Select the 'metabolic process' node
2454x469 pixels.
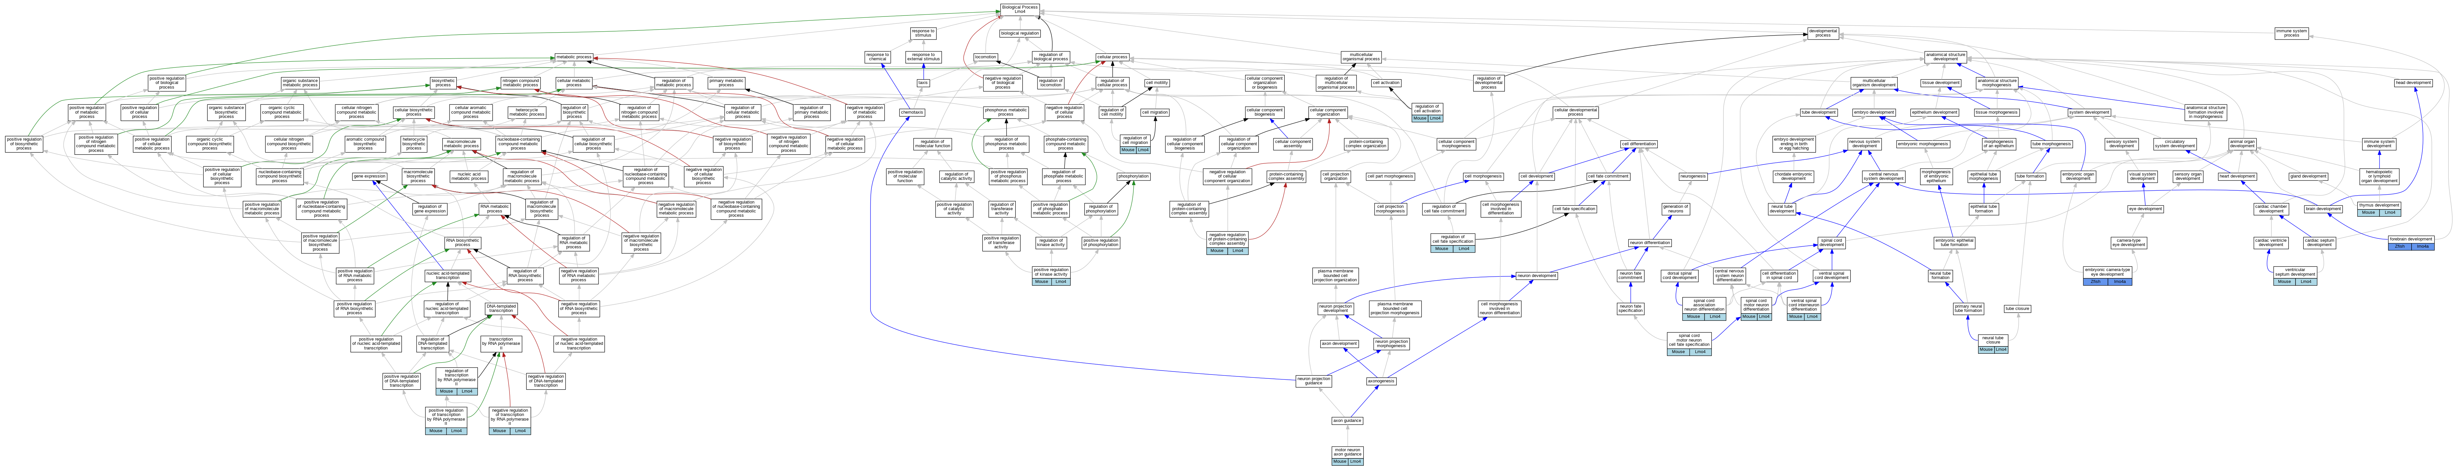[573, 57]
